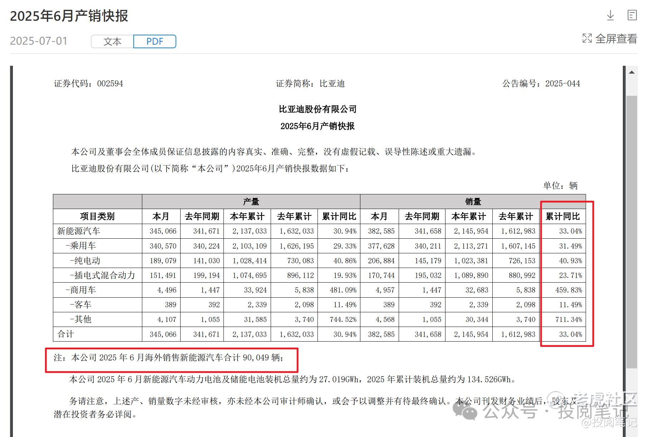Click cell value 31.49%
Viewport: 650px width, 437px height.
pyautogui.click(x=571, y=246)
